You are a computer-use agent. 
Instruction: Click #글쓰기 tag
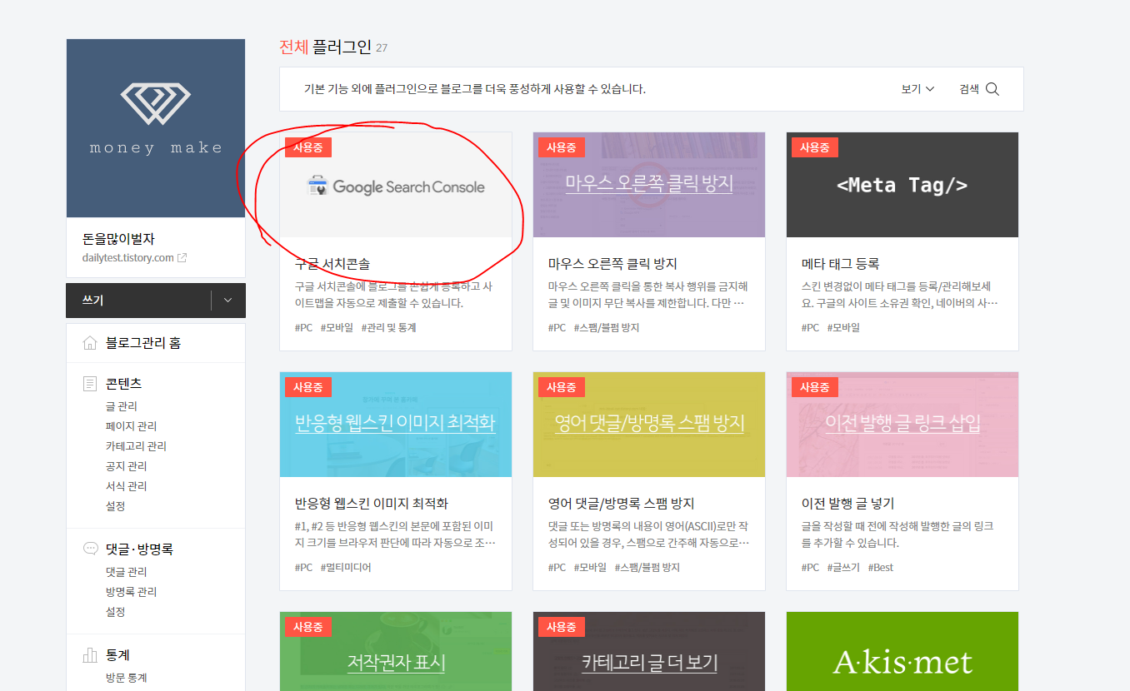(x=843, y=568)
